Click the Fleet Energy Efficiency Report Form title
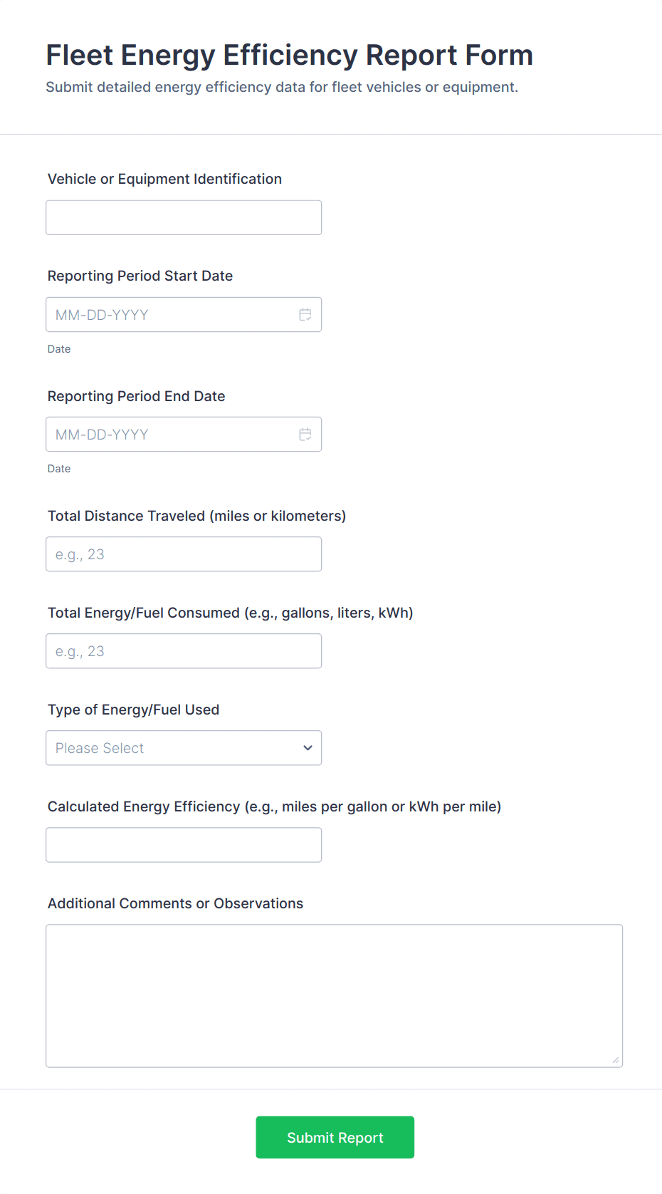Viewport: 662px width, 1194px height. pos(290,55)
